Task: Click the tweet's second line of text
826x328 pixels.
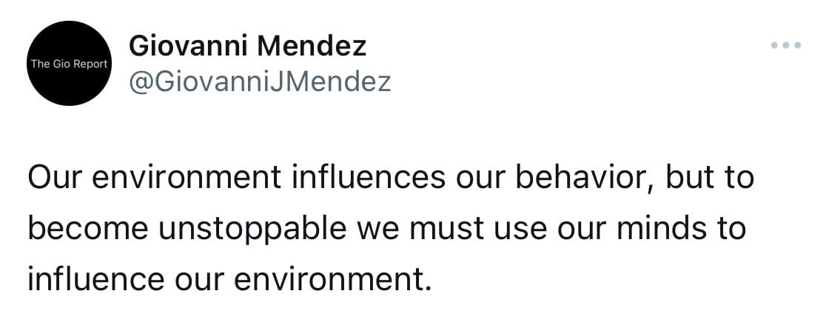Action: click(386, 229)
